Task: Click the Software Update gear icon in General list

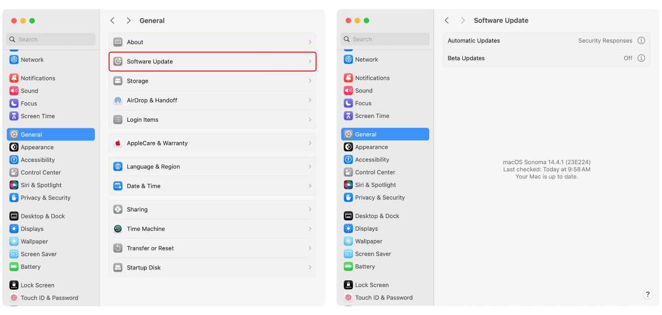Action: 118,62
